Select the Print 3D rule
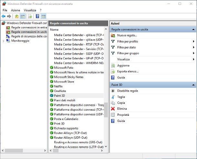Screen dimensions: 197x159 point(59,124)
